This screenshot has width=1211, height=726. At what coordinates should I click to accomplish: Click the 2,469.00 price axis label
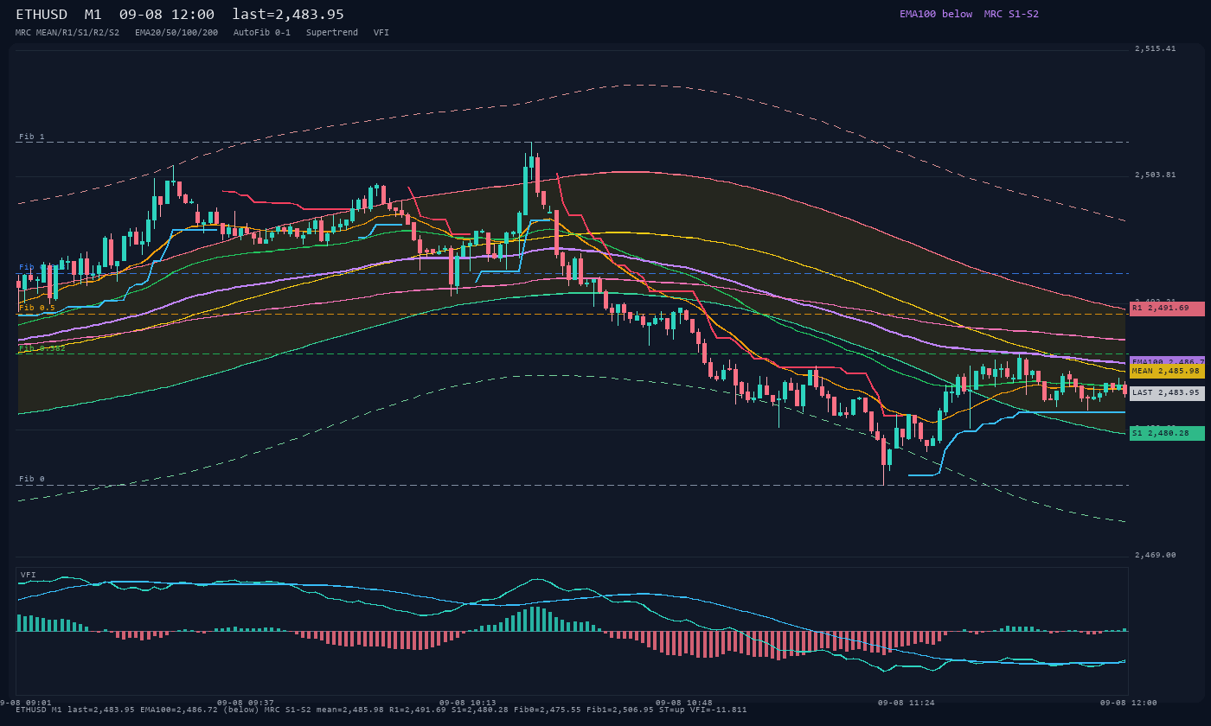[1156, 555]
